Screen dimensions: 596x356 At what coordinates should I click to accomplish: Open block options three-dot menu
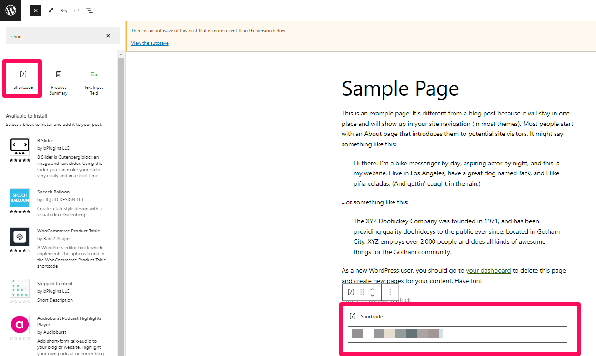(x=390, y=292)
